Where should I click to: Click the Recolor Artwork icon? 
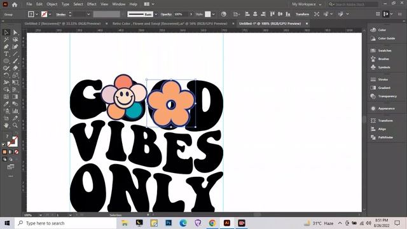(223, 14)
